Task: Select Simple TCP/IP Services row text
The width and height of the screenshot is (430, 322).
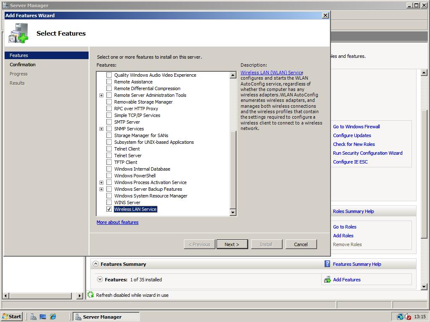Action: pyautogui.click(x=137, y=115)
